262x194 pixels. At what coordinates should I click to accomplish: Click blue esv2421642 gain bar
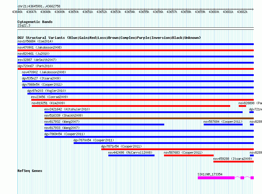point(144,112)
